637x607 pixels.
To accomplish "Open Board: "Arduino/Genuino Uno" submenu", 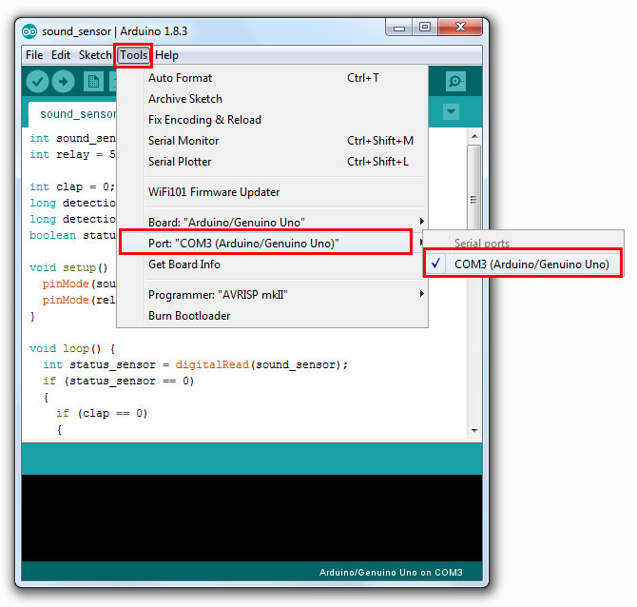I will pyautogui.click(x=272, y=222).
